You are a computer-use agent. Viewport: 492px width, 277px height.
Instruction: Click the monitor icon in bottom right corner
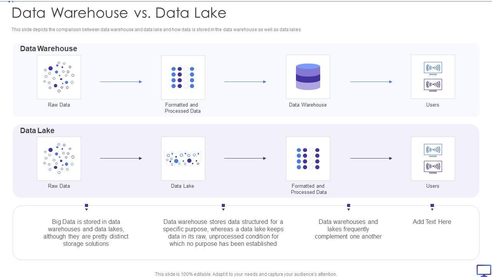click(x=484, y=270)
